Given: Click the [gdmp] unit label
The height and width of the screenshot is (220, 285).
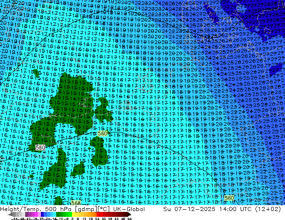Looking at the screenshot, I should pyautogui.click(x=86, y=209).
